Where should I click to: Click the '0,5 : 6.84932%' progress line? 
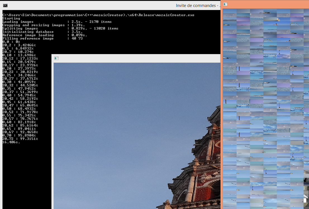click(x=18, y=48)
